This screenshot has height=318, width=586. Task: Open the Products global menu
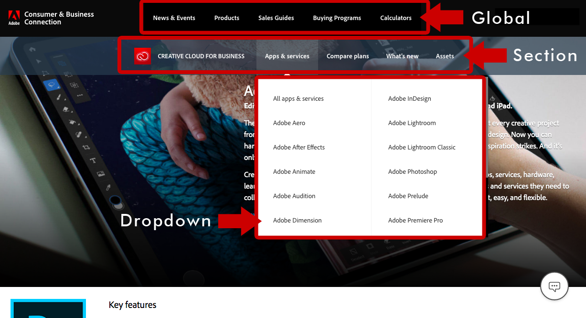(x=227, y=18)
